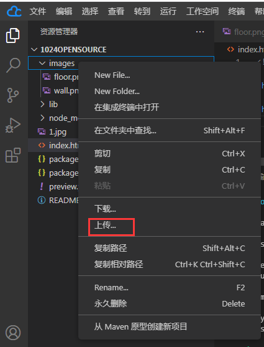Select the wall.png file name
Image resolution: width=264 pixels, height=347 pixels.
pos(66,91)
